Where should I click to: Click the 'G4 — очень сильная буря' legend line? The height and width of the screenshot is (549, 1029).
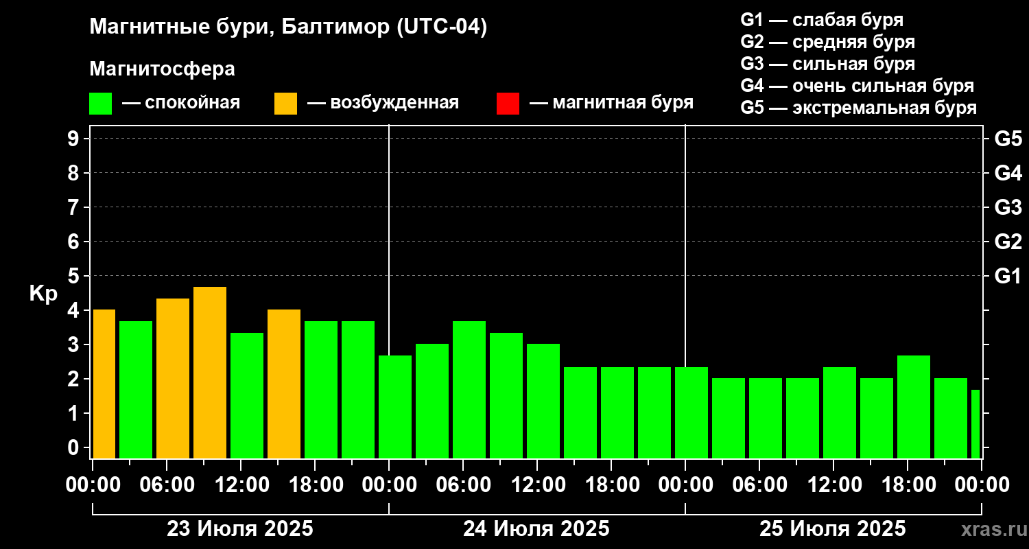tap(858, 86)
